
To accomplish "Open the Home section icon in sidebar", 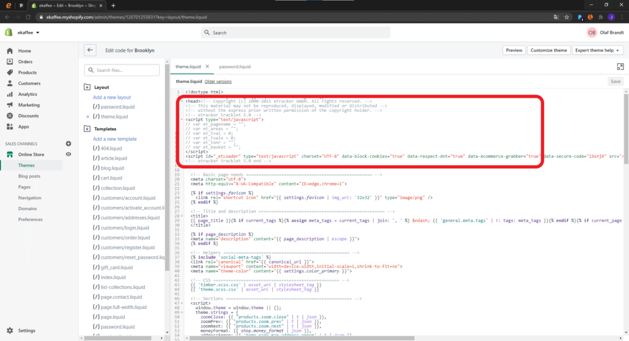I will [x=10, y=51].
